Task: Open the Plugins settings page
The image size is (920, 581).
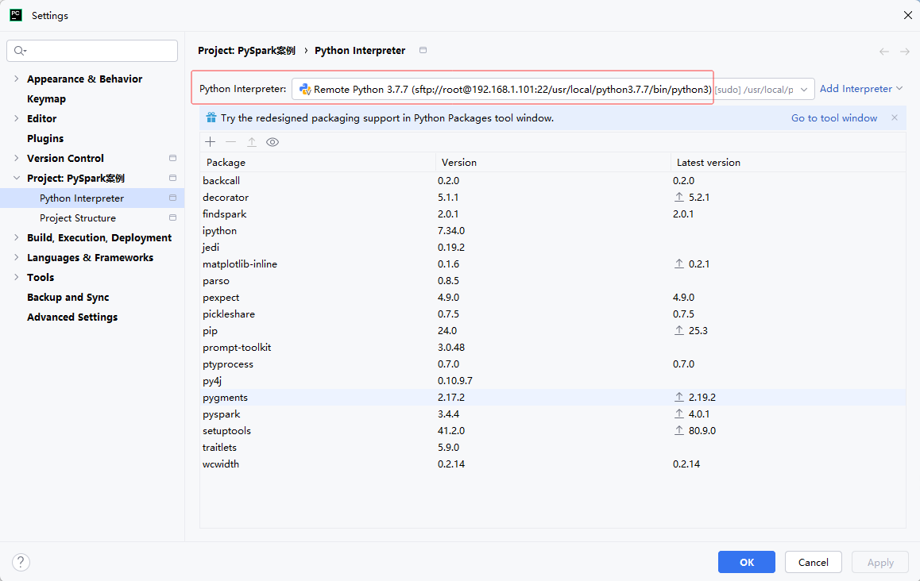Action: click(x=45, y=138)
